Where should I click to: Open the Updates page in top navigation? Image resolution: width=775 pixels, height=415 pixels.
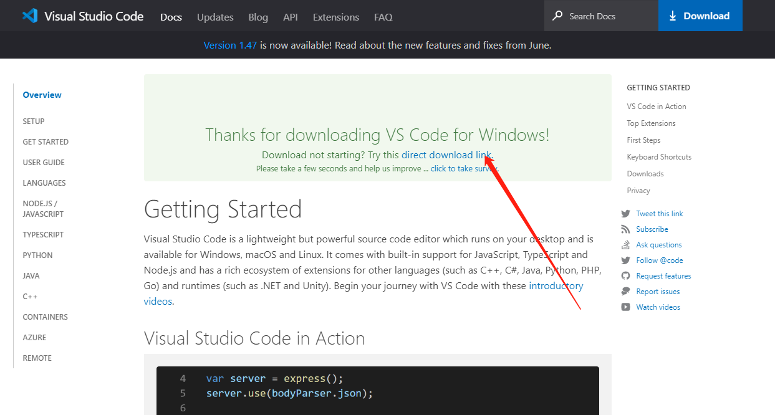215,17
